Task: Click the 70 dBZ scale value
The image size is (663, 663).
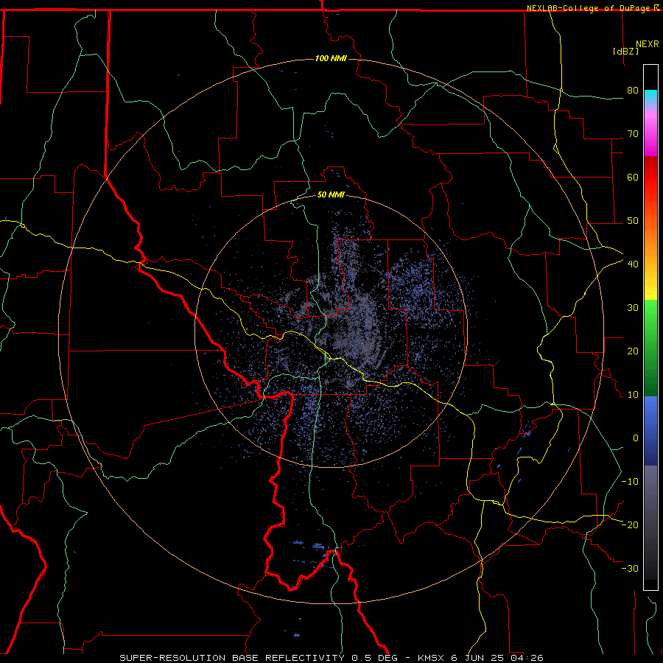Action: pyautogui.click(x=633, y=133)
